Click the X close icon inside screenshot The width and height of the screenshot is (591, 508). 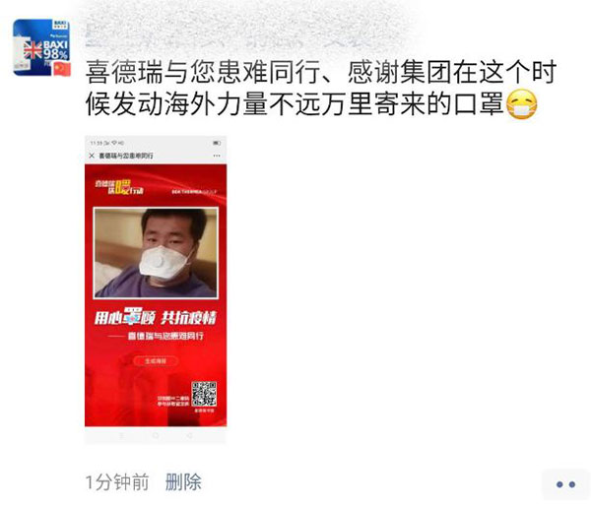pos(92,156)
